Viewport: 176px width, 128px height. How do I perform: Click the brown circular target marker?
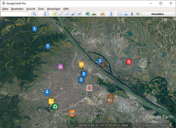(x=111, y=96)
